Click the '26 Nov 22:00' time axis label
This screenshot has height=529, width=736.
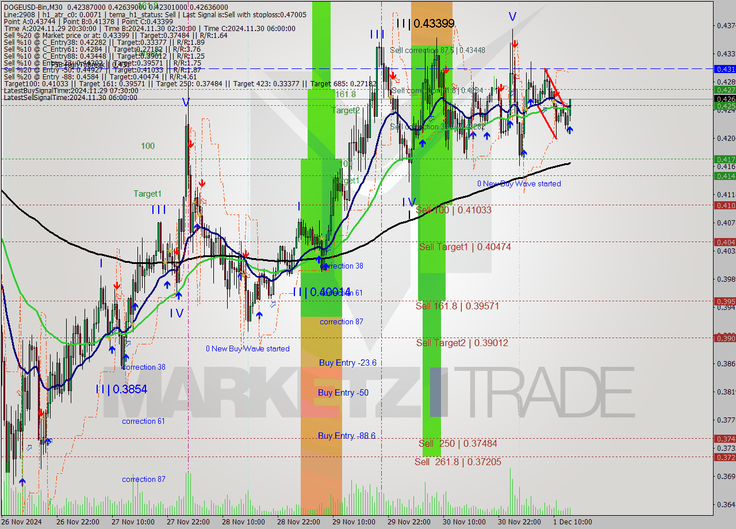(78, 522)
